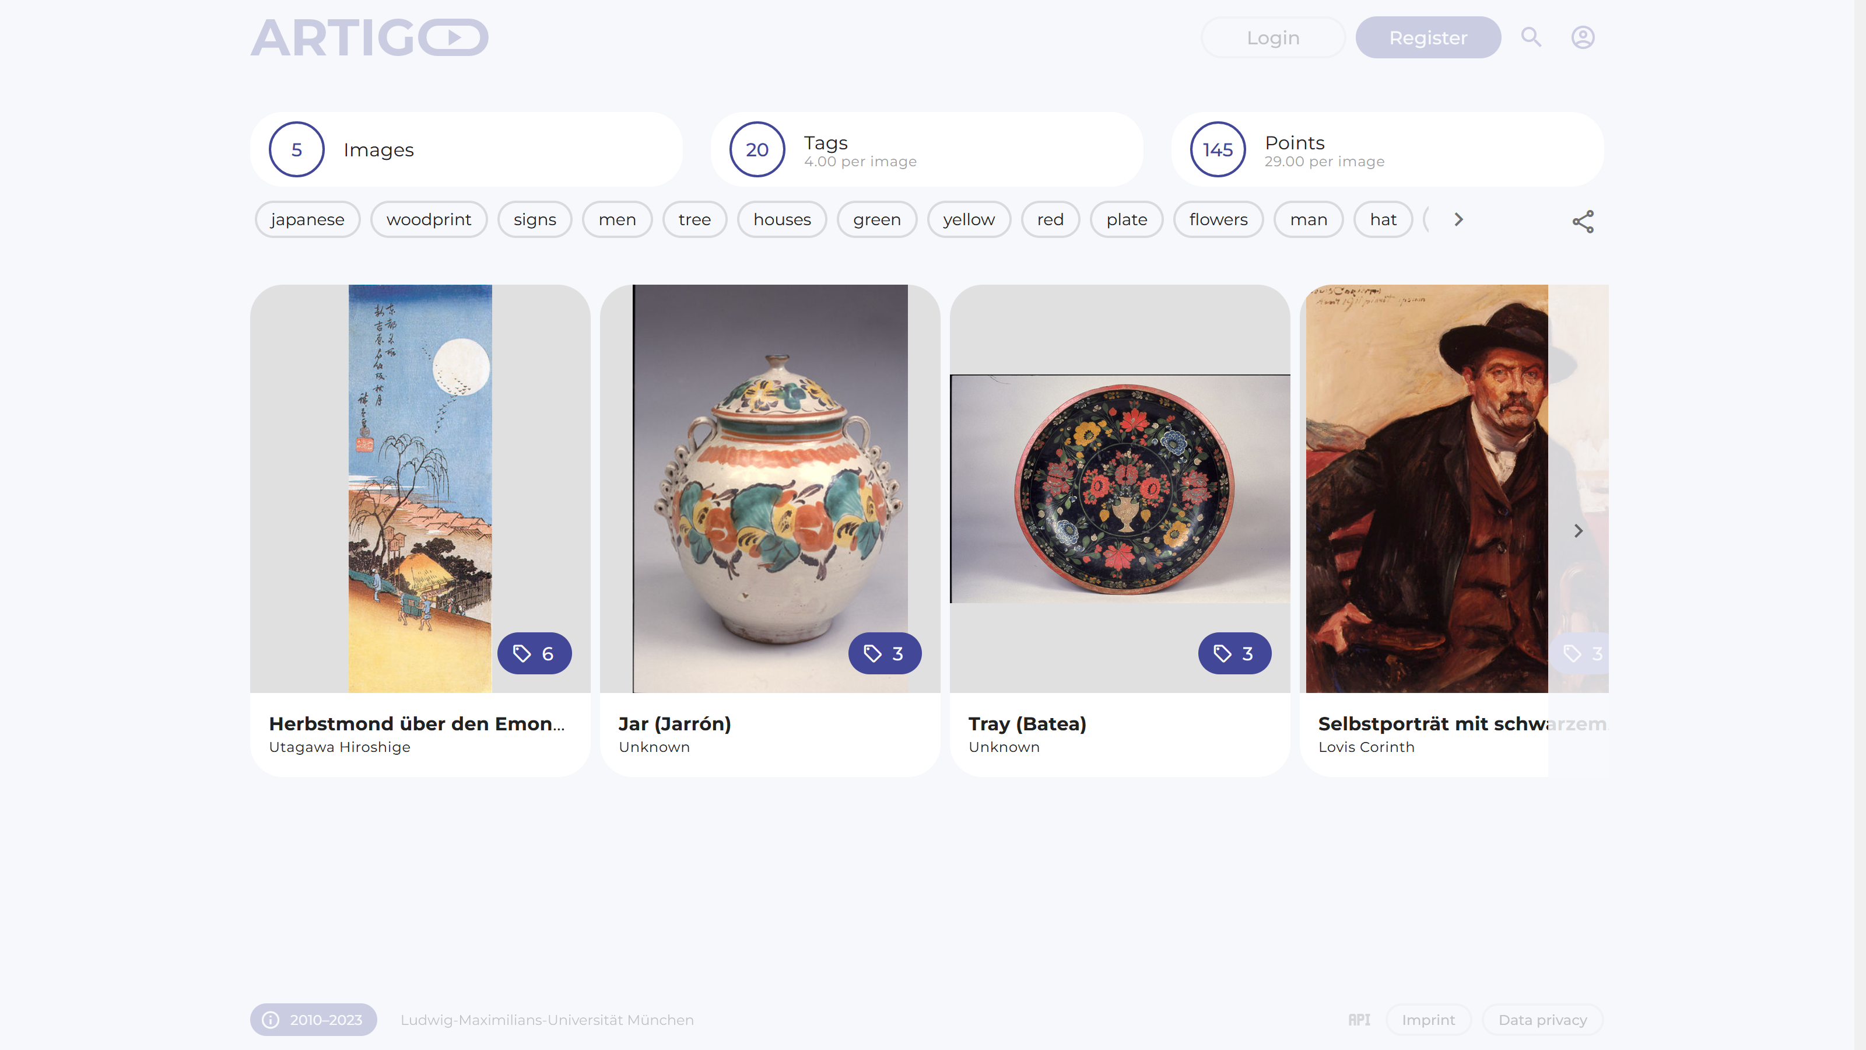Click the Register button
Screen dimensions: 1866x1050
point(1427,38)
